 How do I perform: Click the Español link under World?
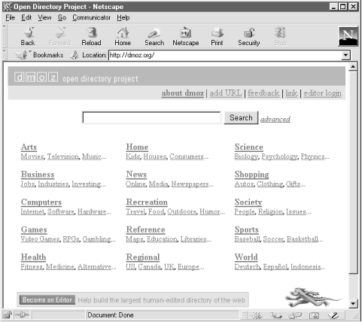click(275, 266)
